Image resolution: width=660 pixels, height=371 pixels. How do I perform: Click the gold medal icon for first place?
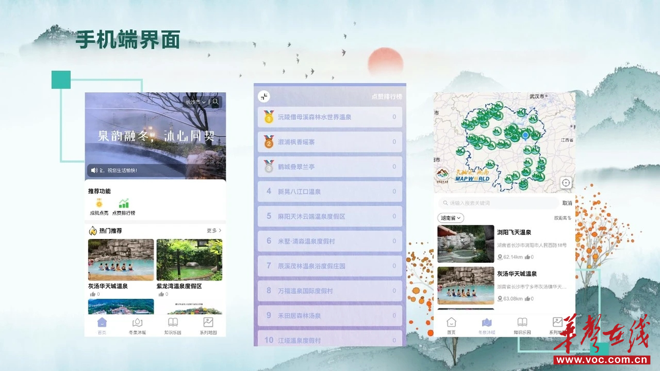[x=268, y=117]
